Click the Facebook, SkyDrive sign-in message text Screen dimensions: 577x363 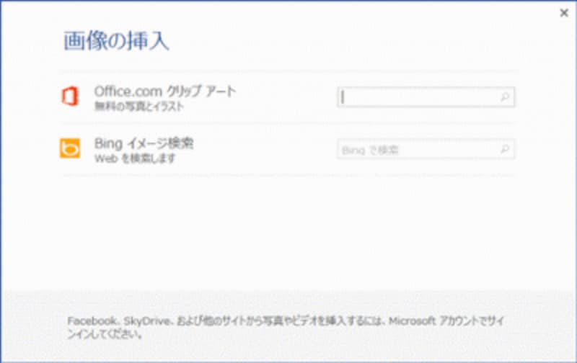pyautogui.click(x=286, y=328)
